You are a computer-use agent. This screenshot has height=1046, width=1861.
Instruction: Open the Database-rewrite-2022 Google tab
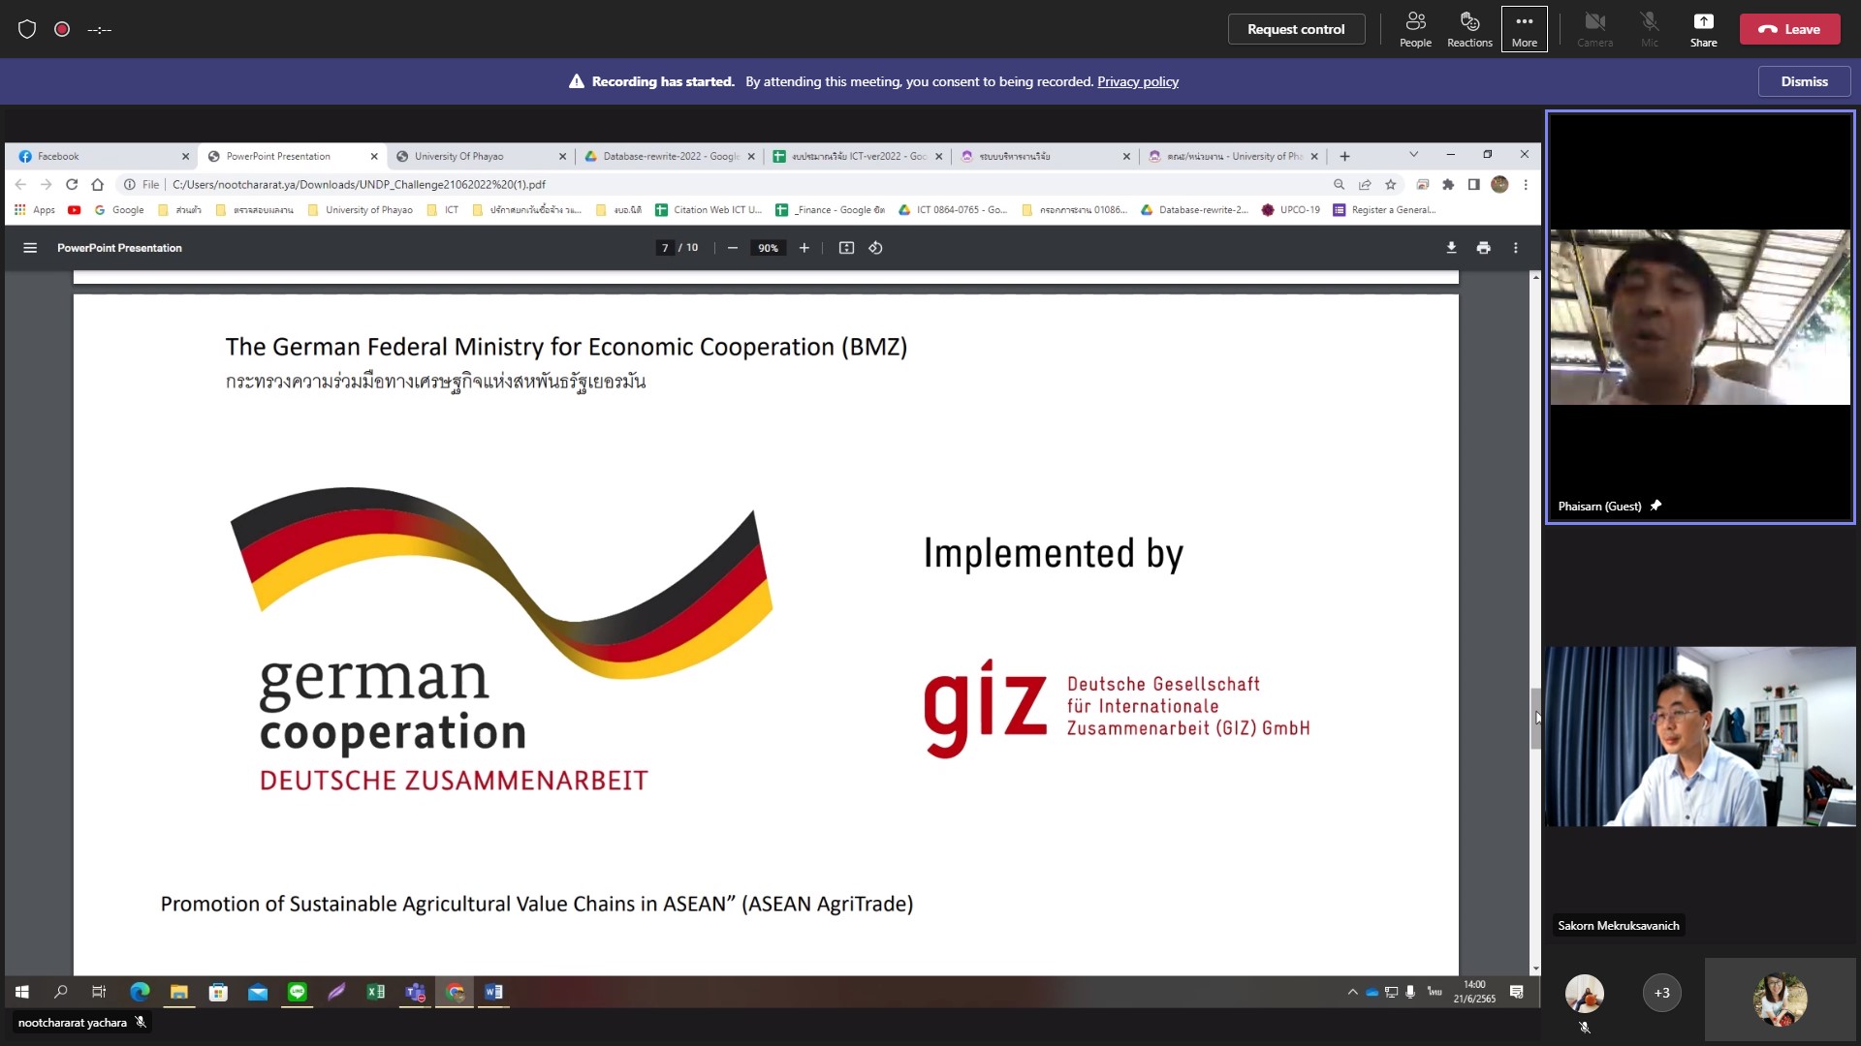[669, 156]
